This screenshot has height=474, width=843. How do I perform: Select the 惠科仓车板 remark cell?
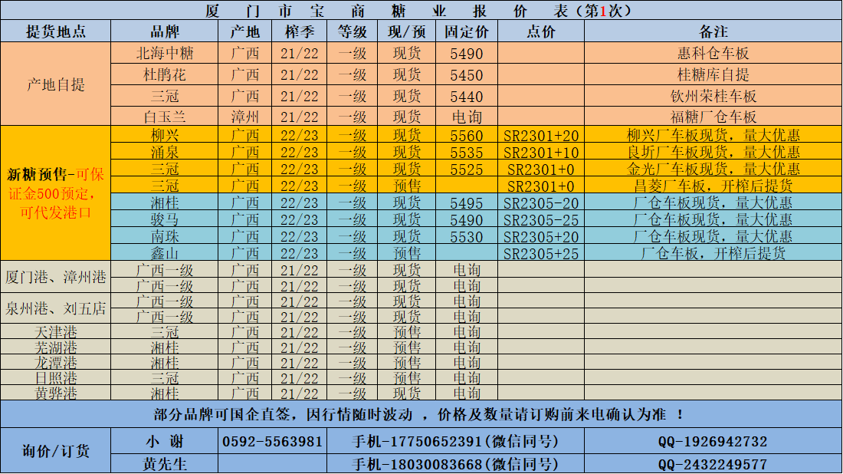coord(713,54)
